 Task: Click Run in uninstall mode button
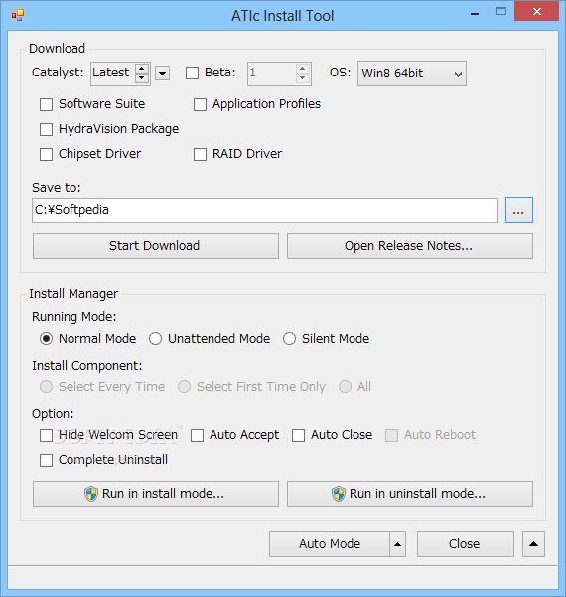410,494
